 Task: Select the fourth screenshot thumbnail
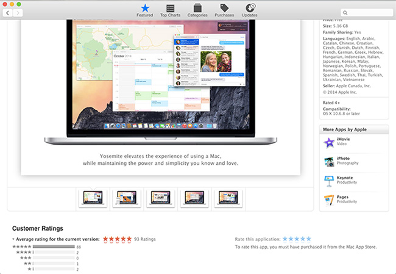tap(194, 199)
